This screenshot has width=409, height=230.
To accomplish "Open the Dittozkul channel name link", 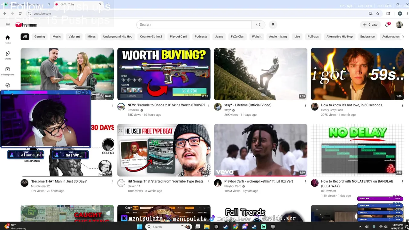I will [x=134, y=110].
